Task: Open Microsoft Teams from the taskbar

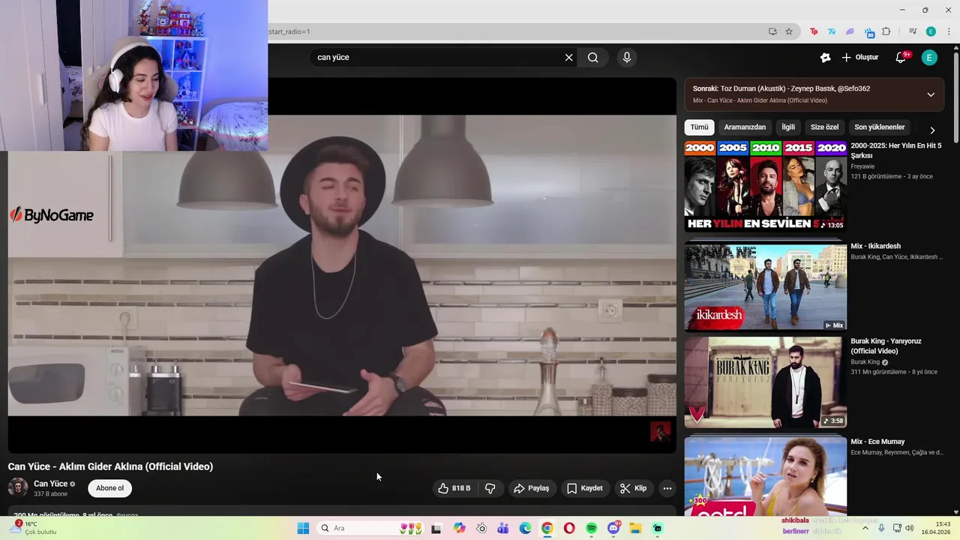Action: pos(502,528)
